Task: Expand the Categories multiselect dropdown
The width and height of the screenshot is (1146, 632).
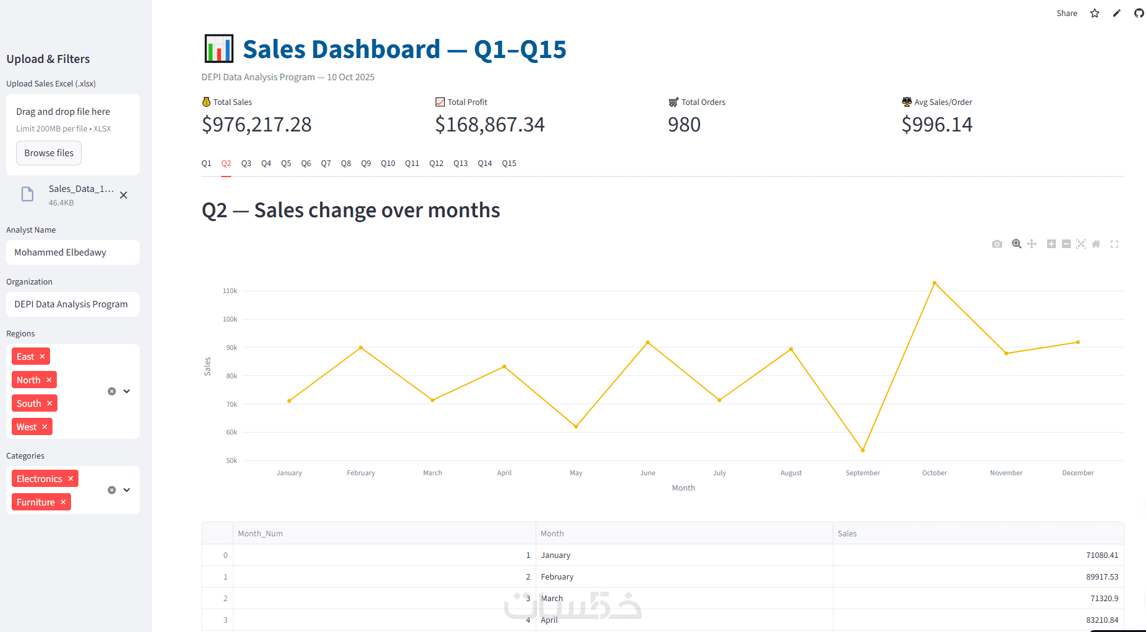Action: [x=127, y=490]
